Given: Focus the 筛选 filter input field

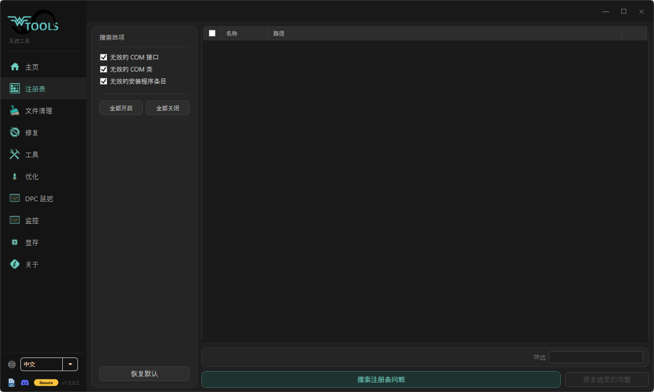Looking at the screenshot, I should coord(595,357).
